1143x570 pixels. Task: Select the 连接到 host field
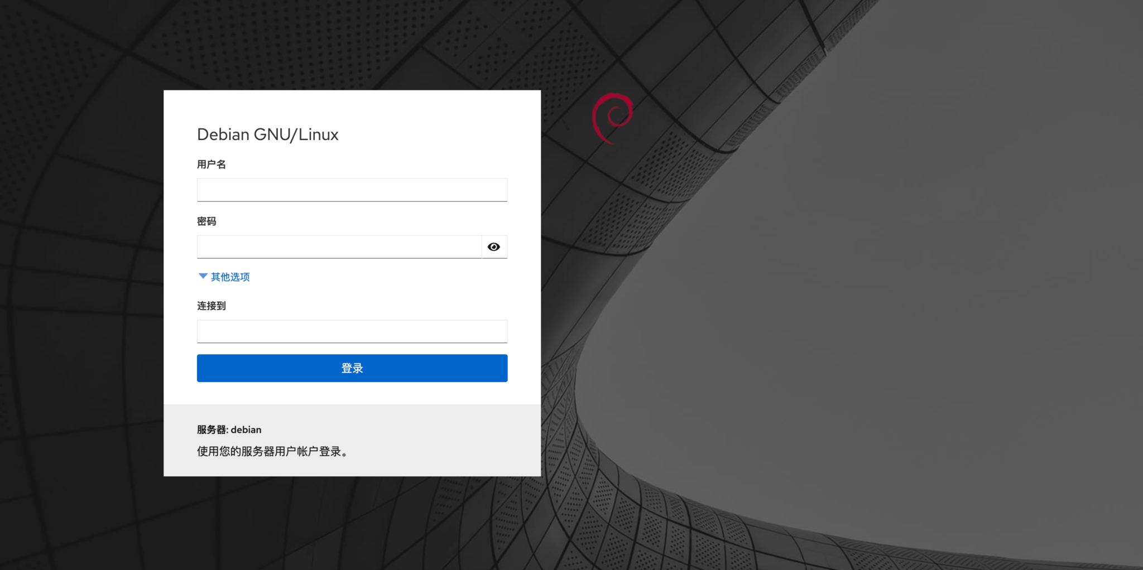pos(352,331)
